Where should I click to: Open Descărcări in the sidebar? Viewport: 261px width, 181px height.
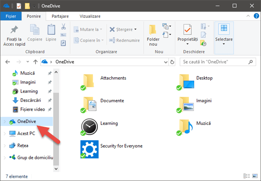coord(31,101)
